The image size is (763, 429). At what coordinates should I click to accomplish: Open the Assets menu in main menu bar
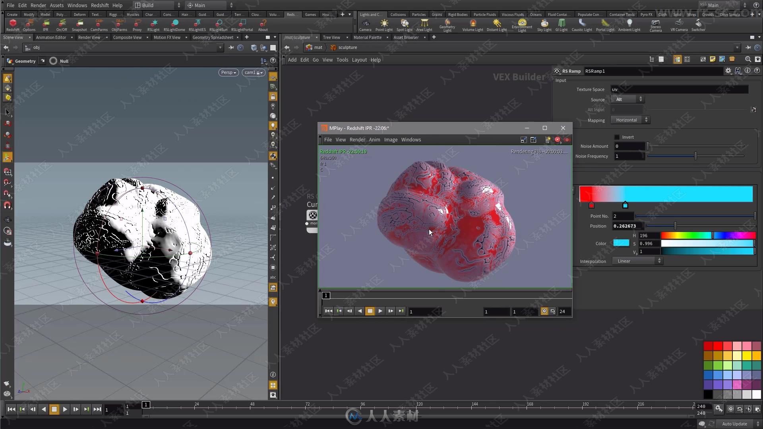(x=56, y=5)
